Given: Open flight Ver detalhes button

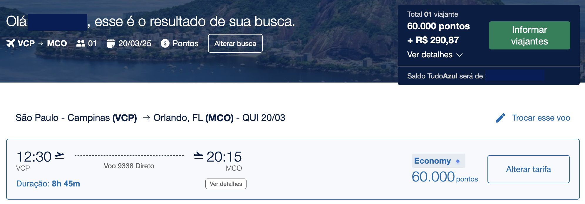Looking at the screenshot, I should click(x=226, y=184).
